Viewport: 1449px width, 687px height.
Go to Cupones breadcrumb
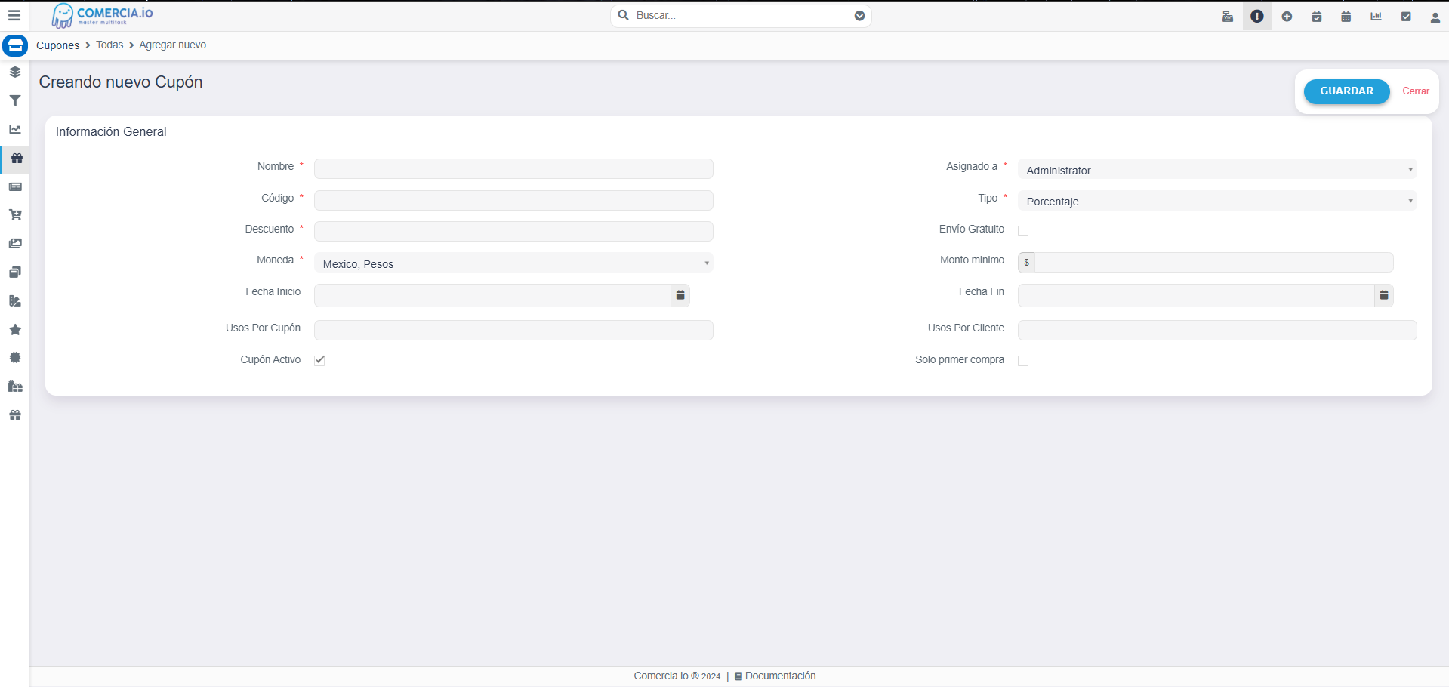(x=57, y=45)
